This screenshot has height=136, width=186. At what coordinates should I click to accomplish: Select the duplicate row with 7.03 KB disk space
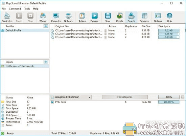pyautogui.click(x=118, y=30)
